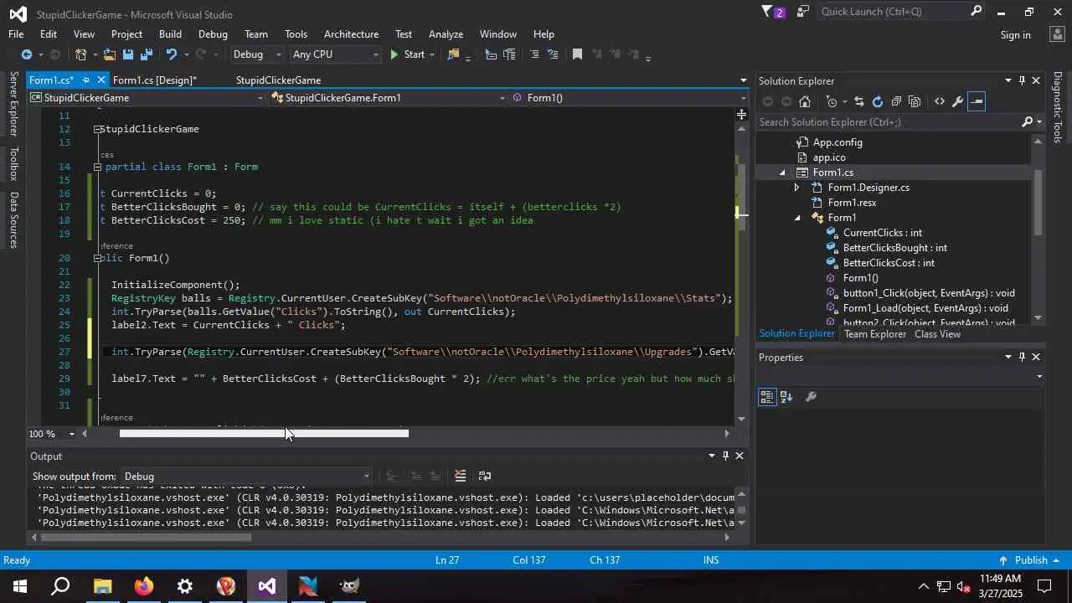Click the Refresh icon in Solution Explorer
Screen dimensions: 1072x603
click(877, 101)
